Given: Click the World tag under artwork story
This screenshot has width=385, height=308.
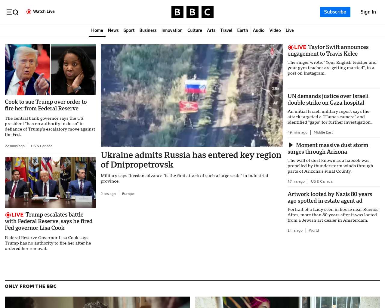Looking at the screenshot, I should [314, 230].
